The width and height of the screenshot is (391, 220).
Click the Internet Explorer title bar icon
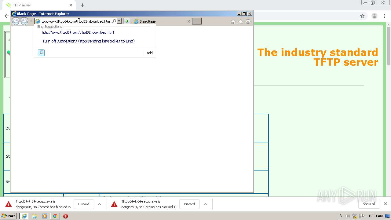point(14,14)
